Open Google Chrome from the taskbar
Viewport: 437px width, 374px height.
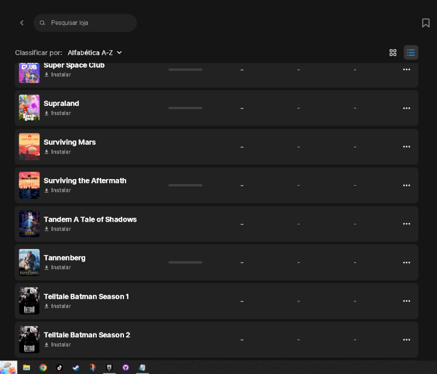(x=43, y=367)
